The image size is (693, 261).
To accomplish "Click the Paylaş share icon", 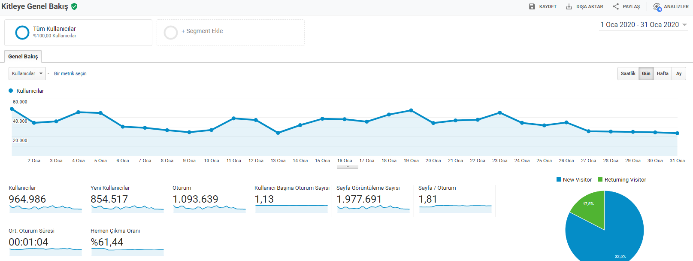I will 616,6.
